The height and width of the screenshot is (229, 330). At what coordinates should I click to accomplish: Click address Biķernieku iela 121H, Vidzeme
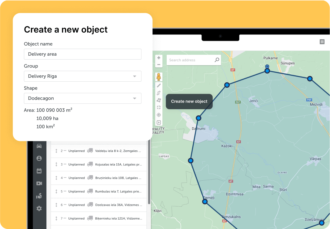(118, 218)
